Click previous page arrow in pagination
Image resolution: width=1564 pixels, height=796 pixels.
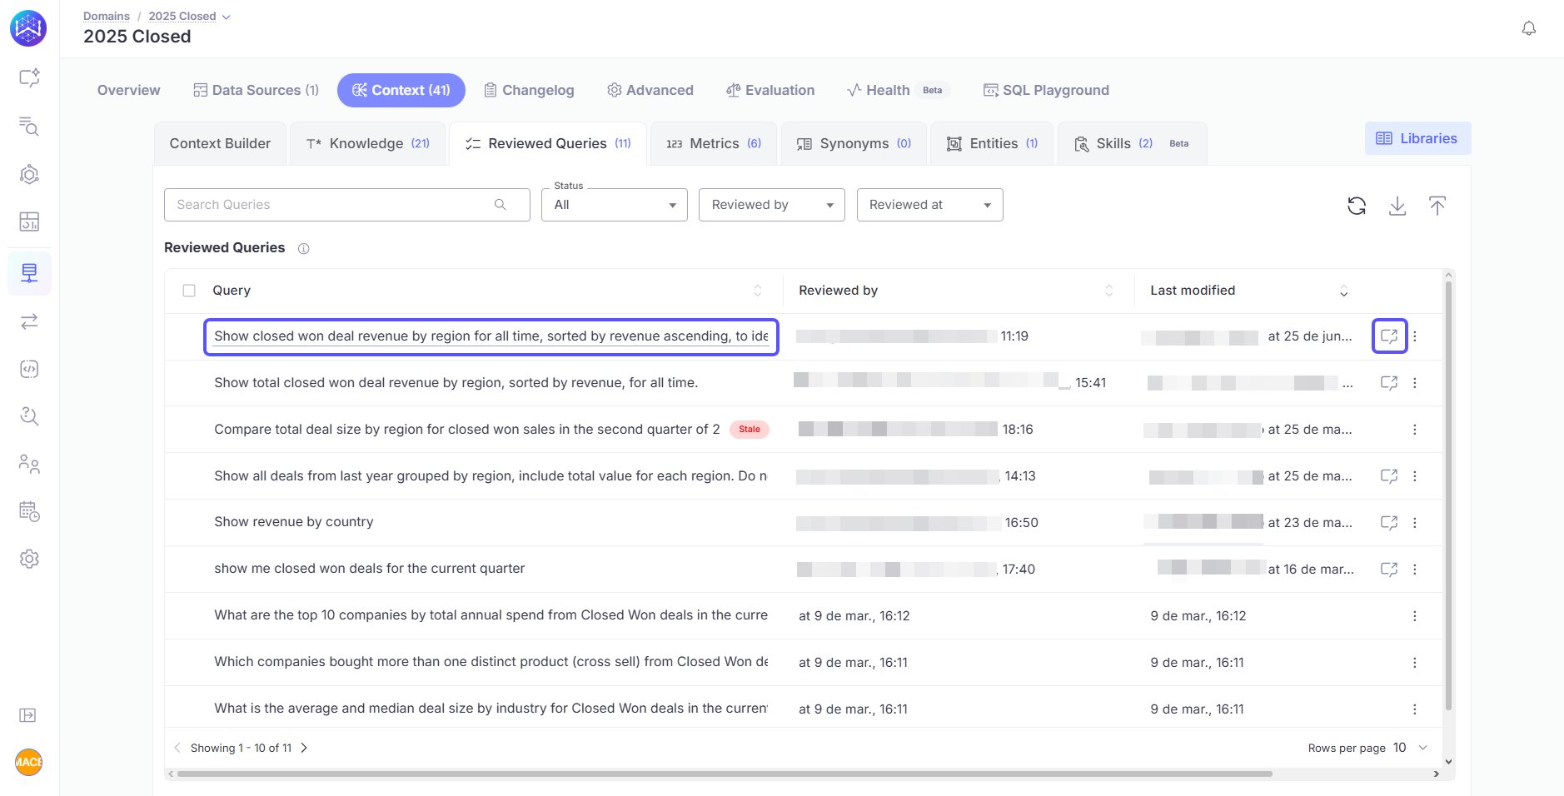click(177, 748)
